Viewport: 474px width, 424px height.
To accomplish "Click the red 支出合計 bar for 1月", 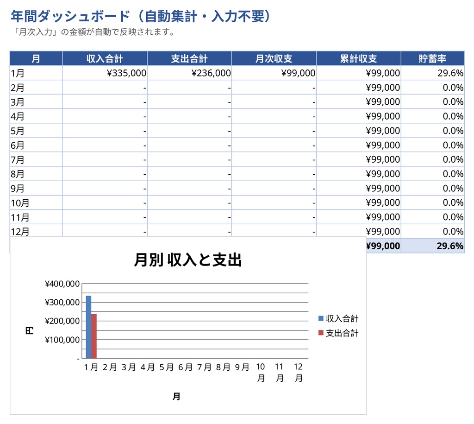I will point(94,336).
